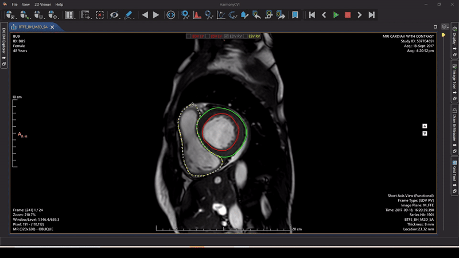Pin the Display panel with the pin icon
The image size is (459, 258).
click(x=454, y=49)
